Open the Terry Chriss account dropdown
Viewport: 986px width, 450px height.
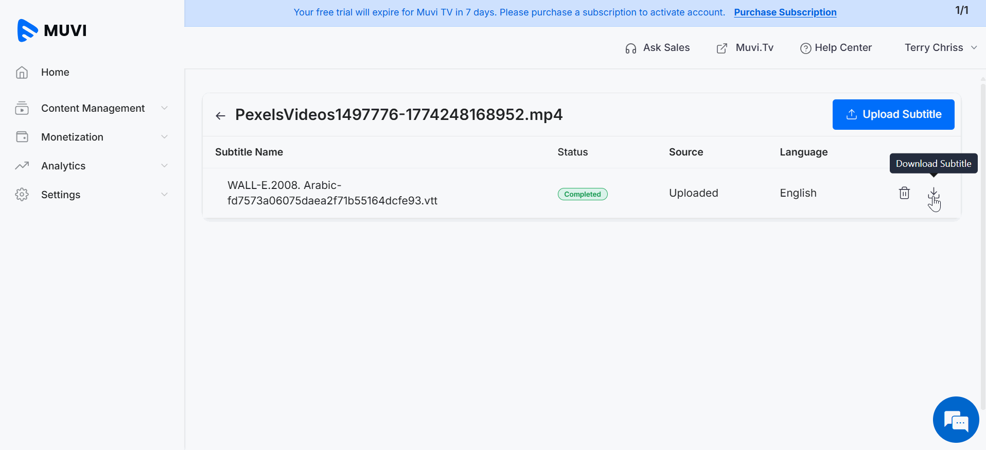[940, 48]
